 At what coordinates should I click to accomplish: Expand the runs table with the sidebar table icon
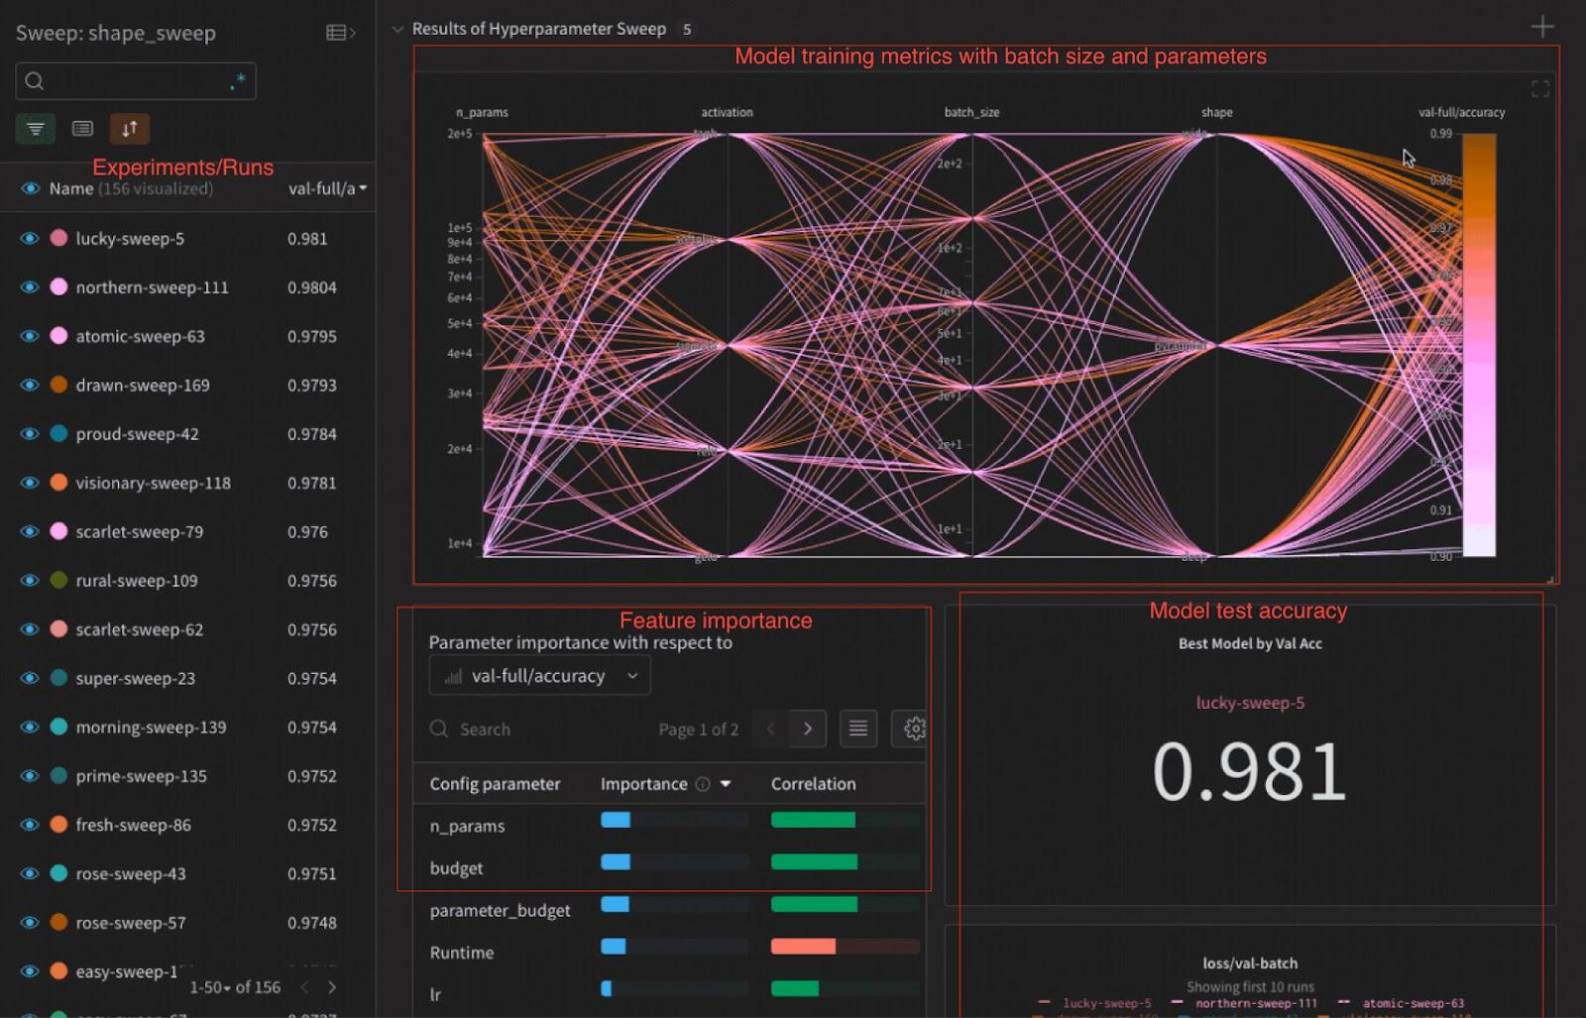337,32
